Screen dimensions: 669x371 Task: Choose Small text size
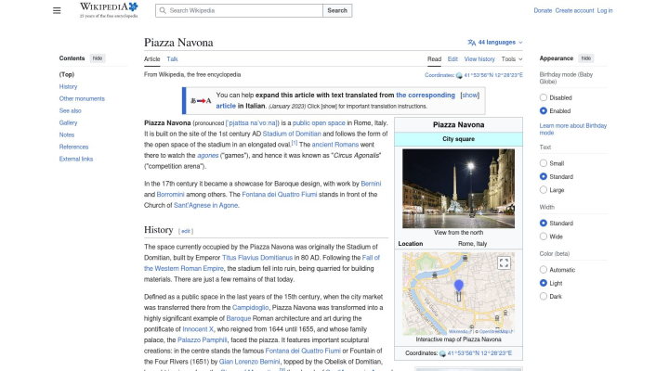coord(544,163)
